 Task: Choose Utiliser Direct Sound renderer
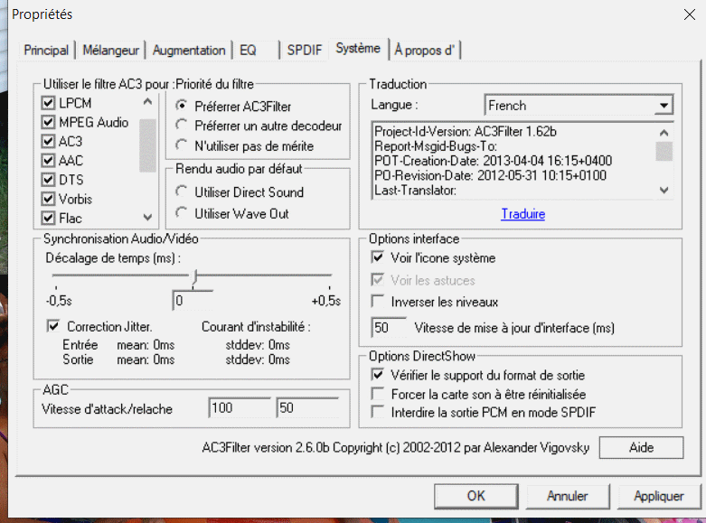(182, 191)
